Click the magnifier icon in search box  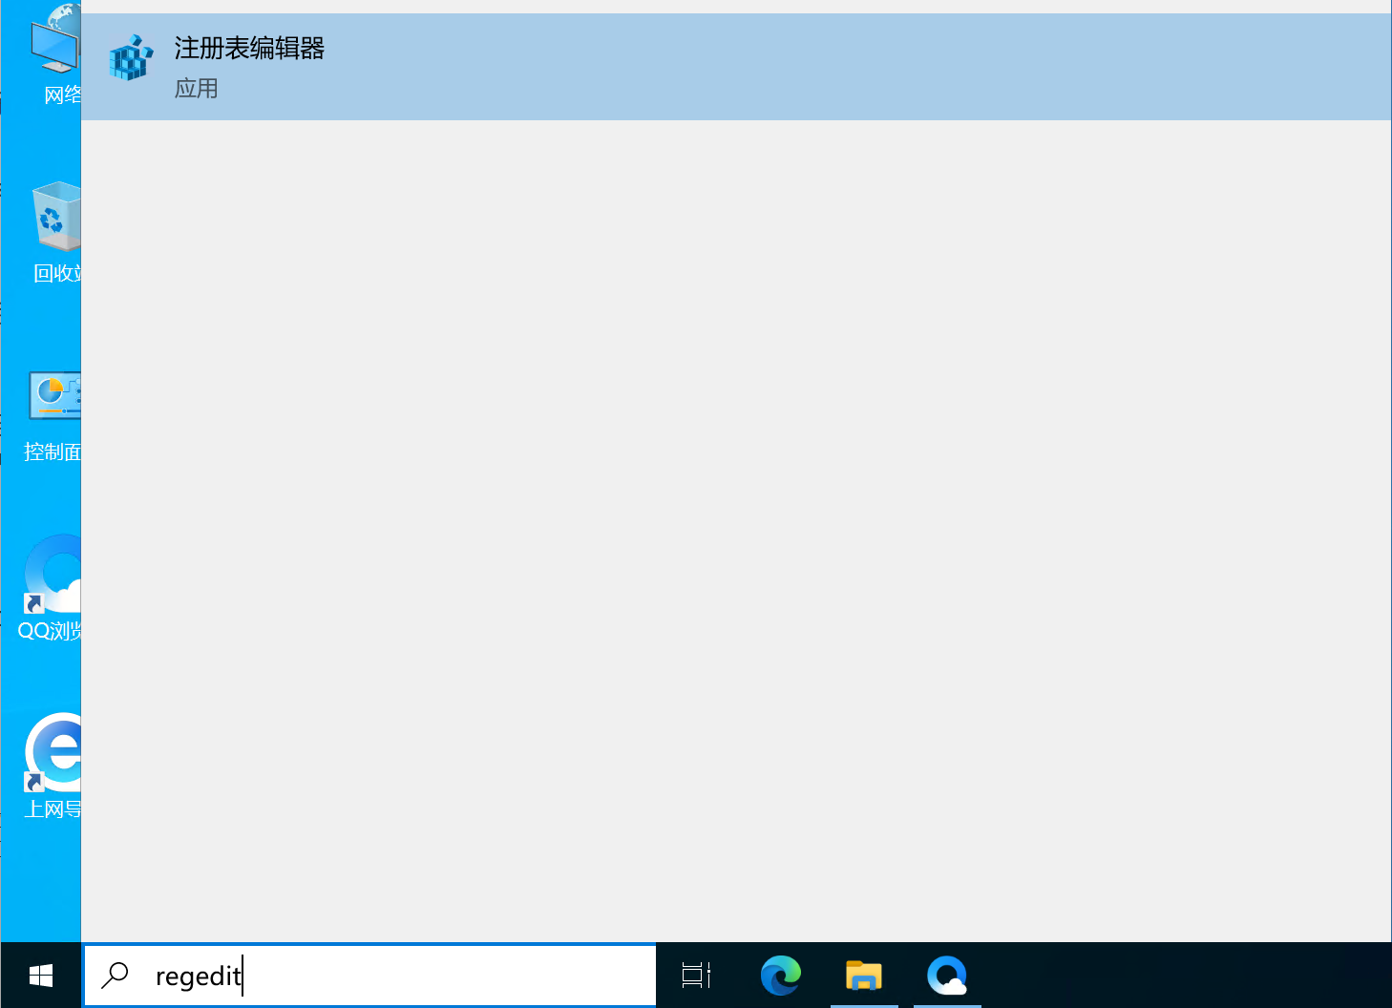click(116, 975)
